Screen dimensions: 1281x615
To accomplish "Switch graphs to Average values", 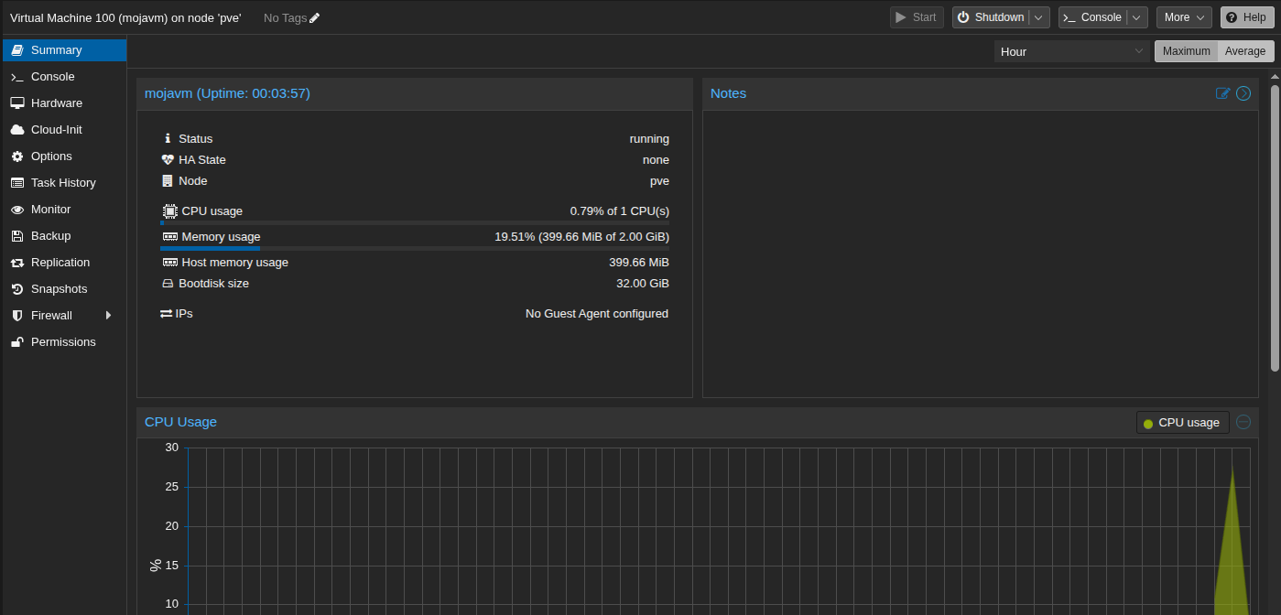I will coord(1245,51).
